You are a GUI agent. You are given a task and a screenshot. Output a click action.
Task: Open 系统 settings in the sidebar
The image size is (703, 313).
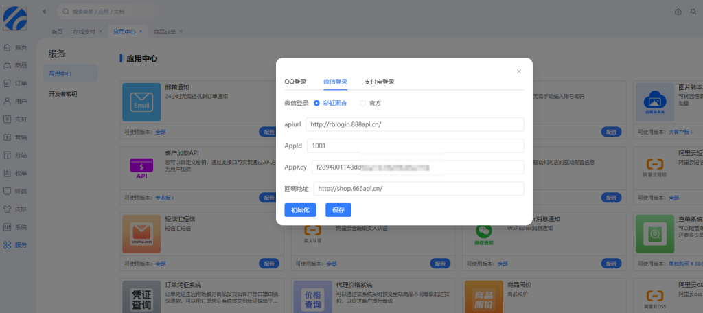[16, 227]
